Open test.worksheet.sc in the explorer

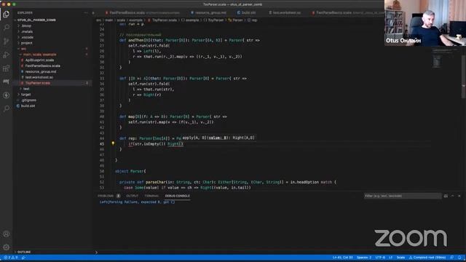(x=39, y=77)
